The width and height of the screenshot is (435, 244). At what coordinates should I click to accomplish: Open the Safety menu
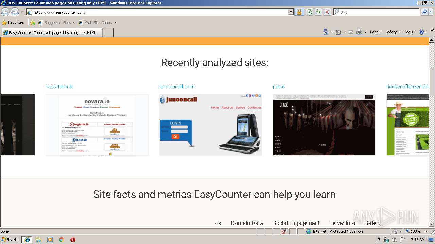(393, 32)
